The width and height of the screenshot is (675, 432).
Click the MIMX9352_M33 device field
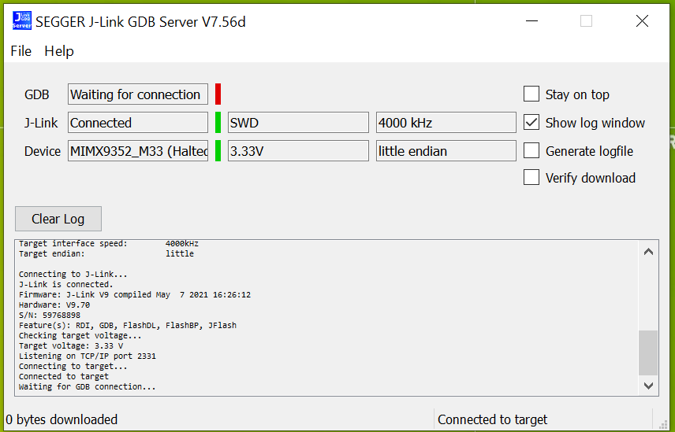coord(138,151)
